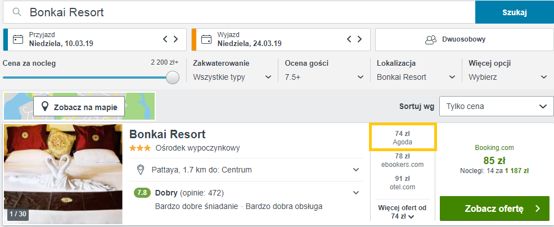Click the Ośrodek wypoczynkowy label
The width and height of the screenshot is (554, 227).
[198, 148]
